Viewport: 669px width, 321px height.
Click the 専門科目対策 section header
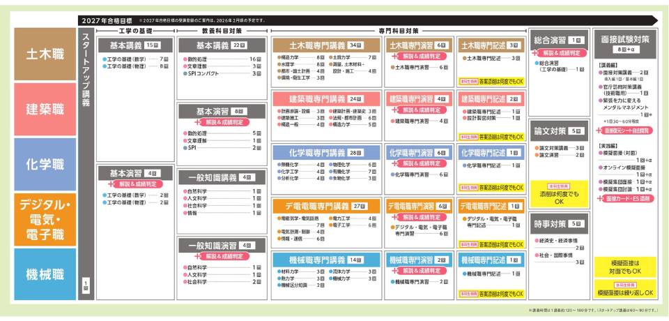pos(399,31)
